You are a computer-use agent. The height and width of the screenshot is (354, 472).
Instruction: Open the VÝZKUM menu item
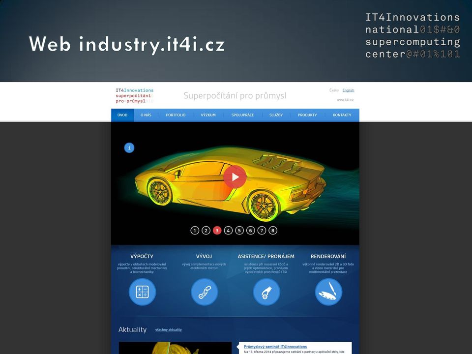coord(208,115)
